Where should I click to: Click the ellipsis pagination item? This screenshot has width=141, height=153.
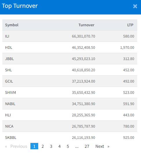click(77, 146)
